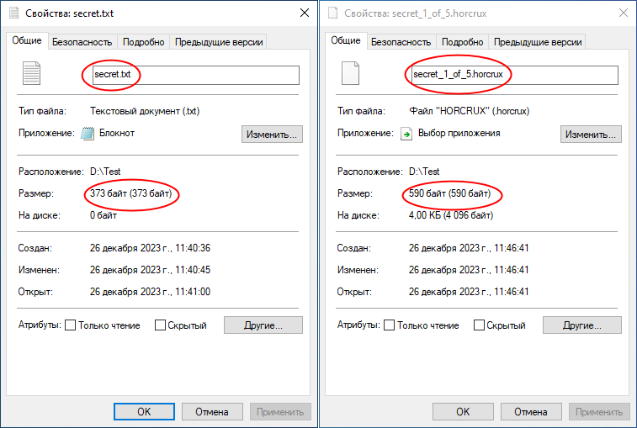
Task: Click Изменить next to Выбор приложения
Action: coord(591,134)
